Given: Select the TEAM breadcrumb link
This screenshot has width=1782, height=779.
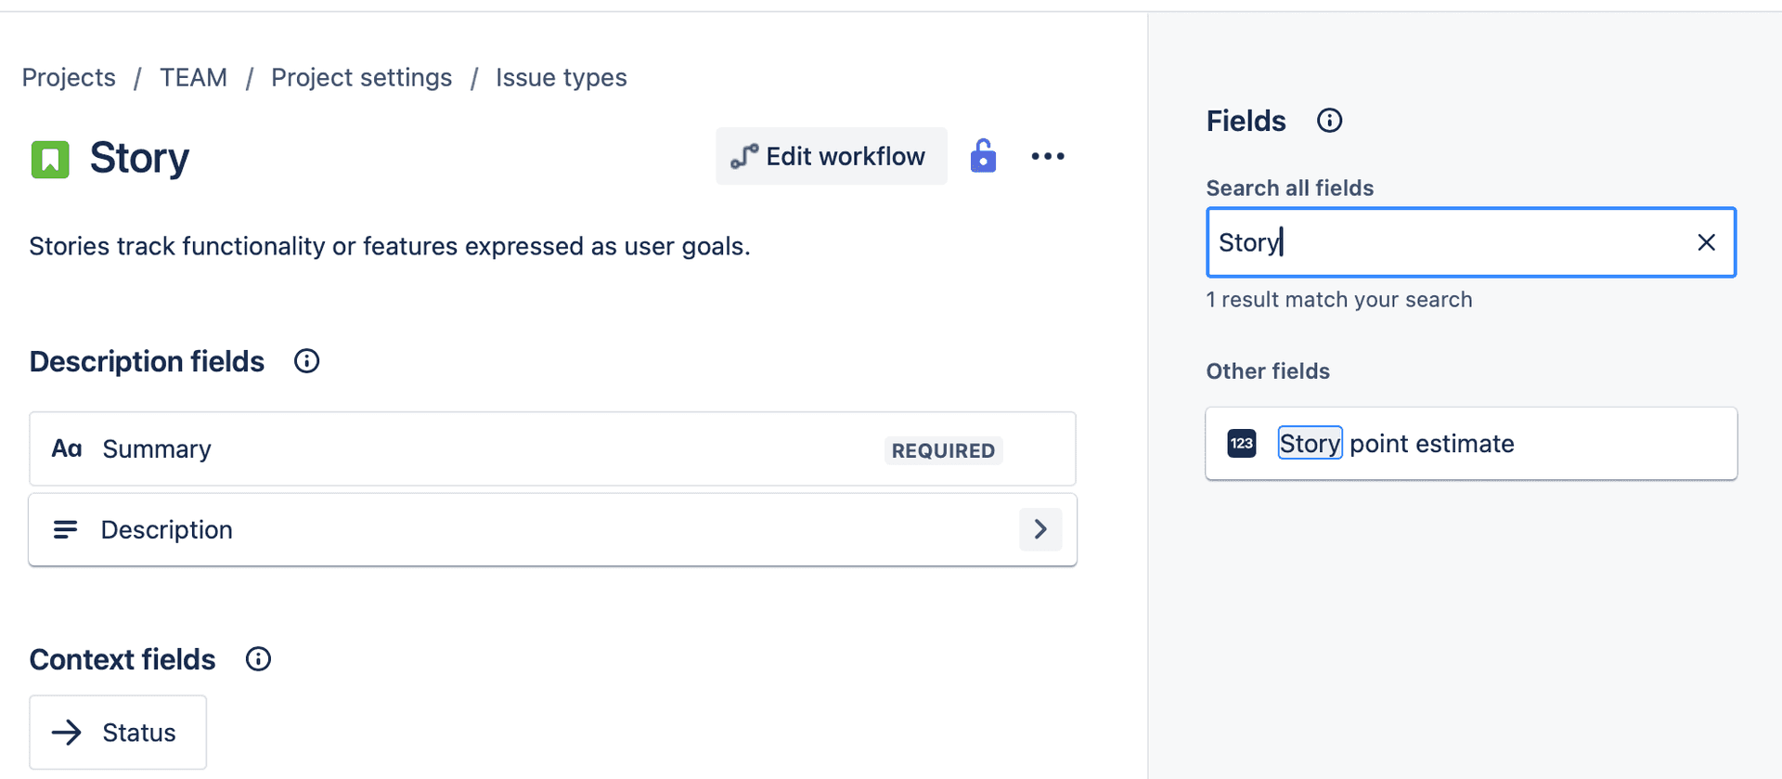Looking at the screenshot, I should coord(193,77).
